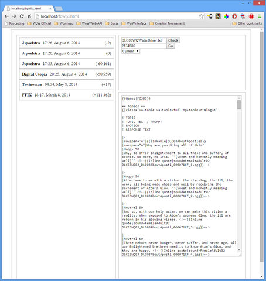Viewport: 266px width, 281px height.
Task: Click the Check button
Action: [x=173, y=40]
